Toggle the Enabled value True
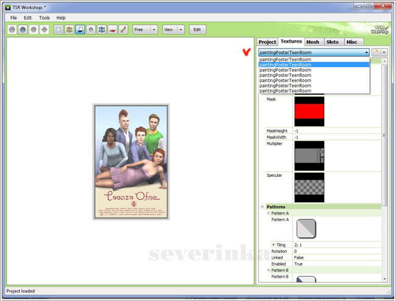Screen dimensions: 396x301 tap(337, 264)
